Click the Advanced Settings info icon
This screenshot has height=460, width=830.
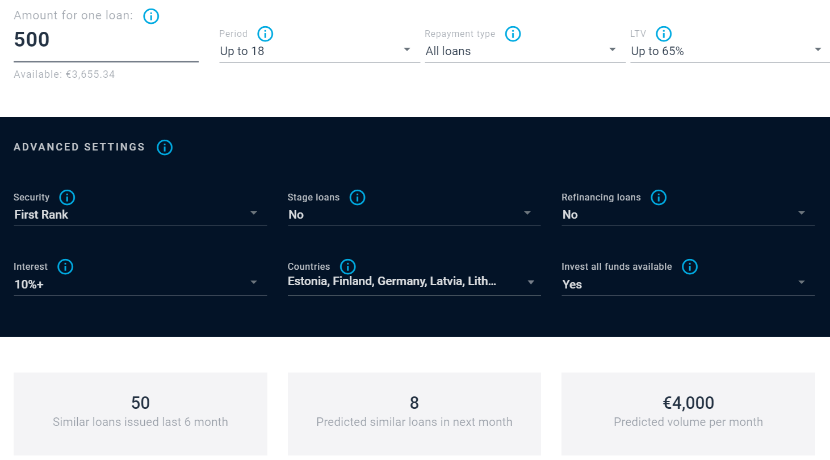pyautogui.click(x=165, y=147)
